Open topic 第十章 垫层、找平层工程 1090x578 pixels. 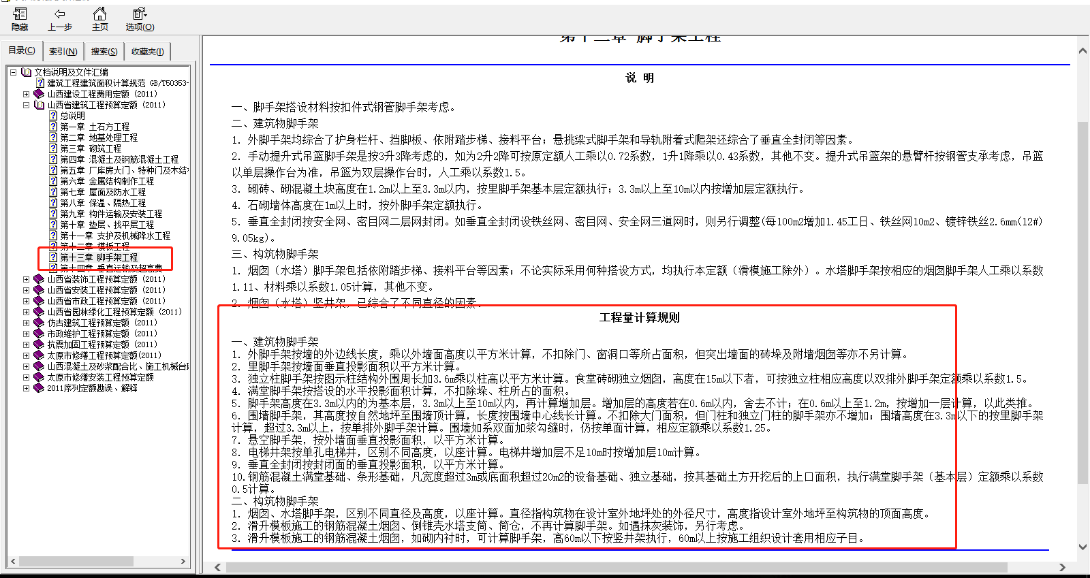point(107,225)
